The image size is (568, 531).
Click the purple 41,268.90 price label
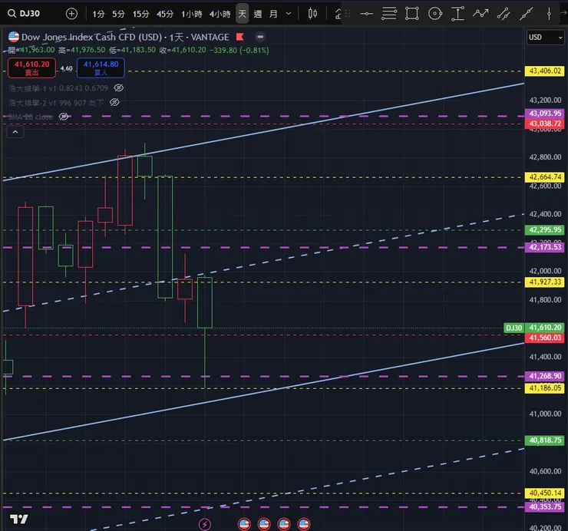click(545, 376)
